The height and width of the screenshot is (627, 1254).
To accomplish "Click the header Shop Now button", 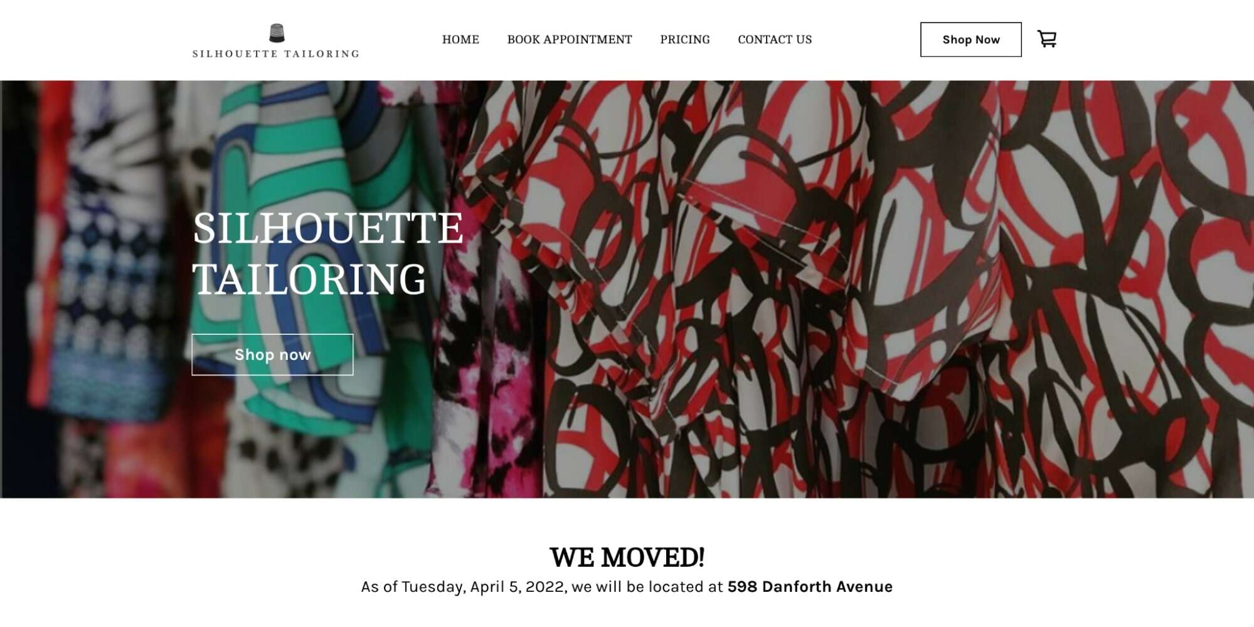I will click(970, 40).
